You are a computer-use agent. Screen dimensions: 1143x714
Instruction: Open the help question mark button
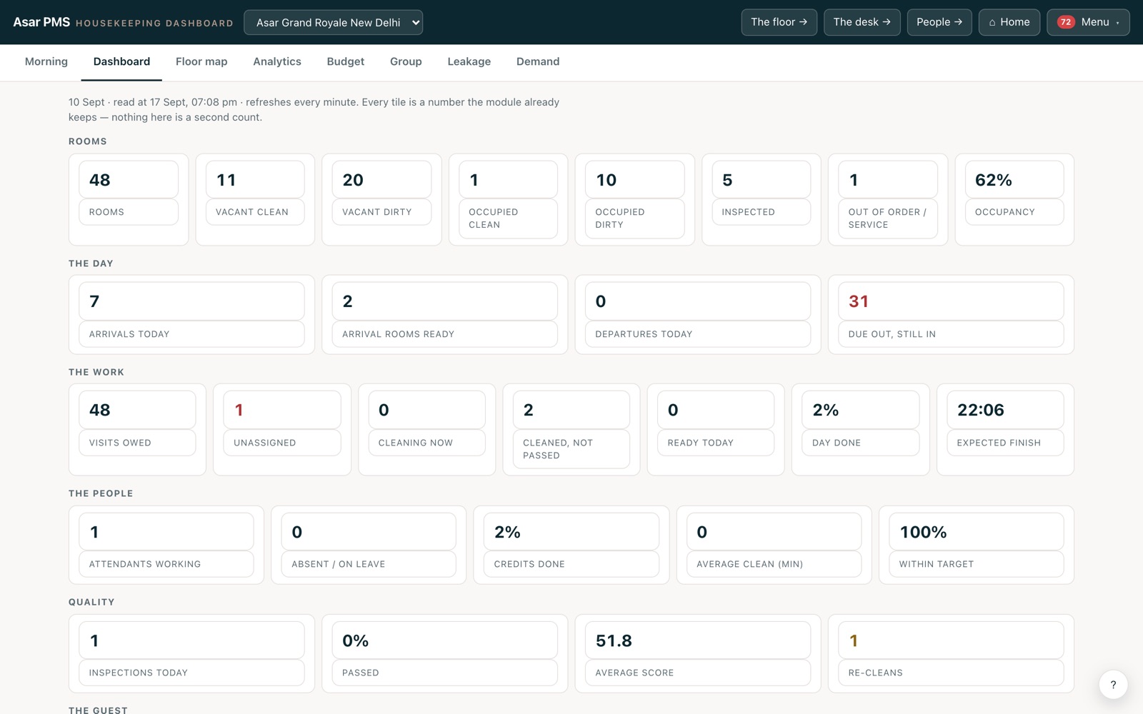(x=1113, y=685)
